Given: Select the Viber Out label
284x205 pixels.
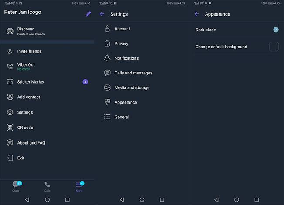Looking at the screenshot, I should coord(26,64).
